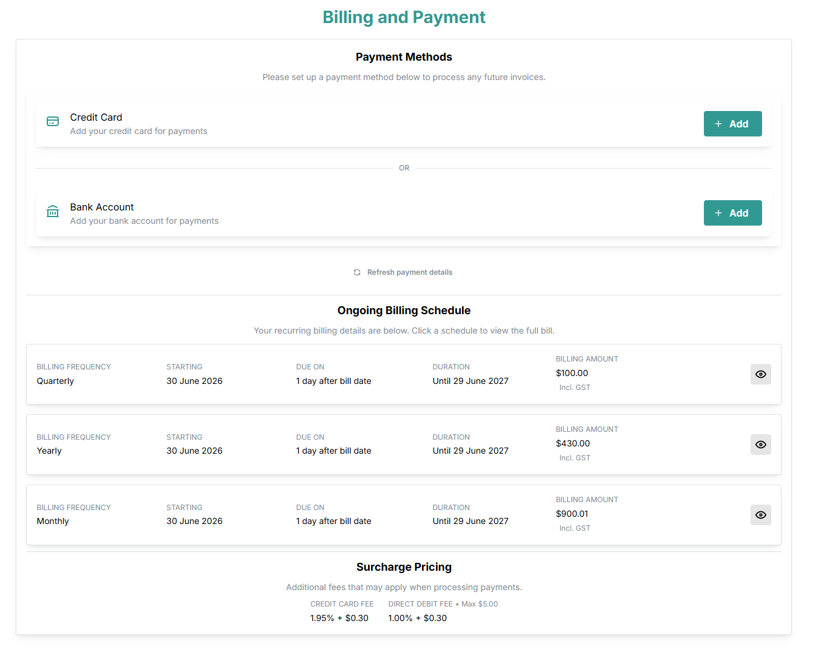Screen dimensions: 813x652
Task: View the Monthly billing schedule eye icon
Action: 761,515
